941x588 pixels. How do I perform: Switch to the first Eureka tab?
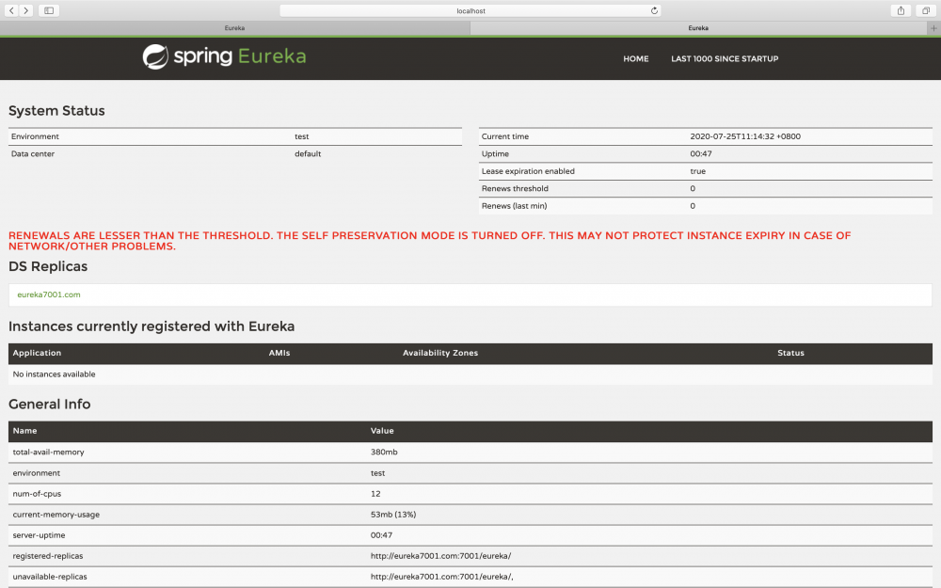click(x=234, y=28)
